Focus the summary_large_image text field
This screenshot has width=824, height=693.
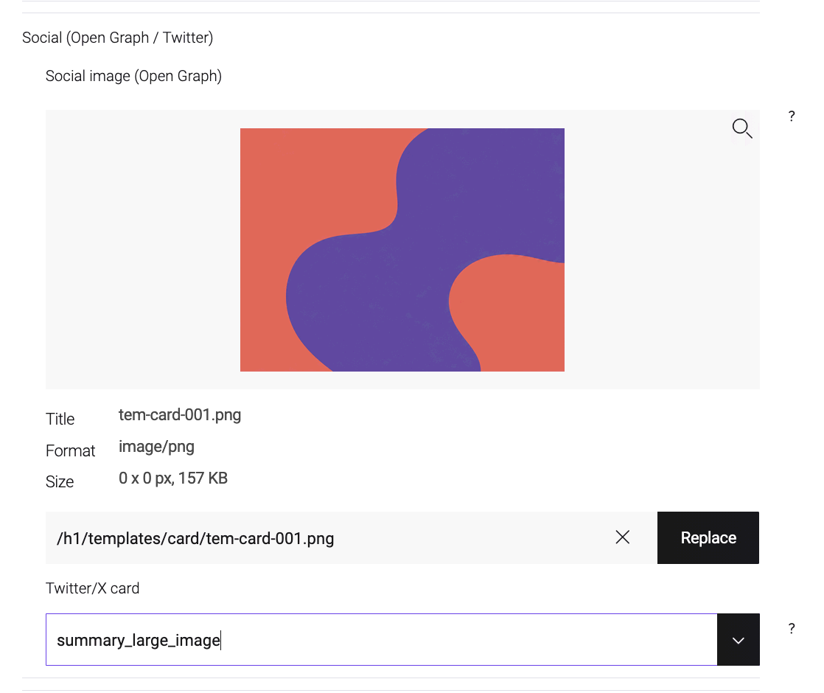(382, 639)
